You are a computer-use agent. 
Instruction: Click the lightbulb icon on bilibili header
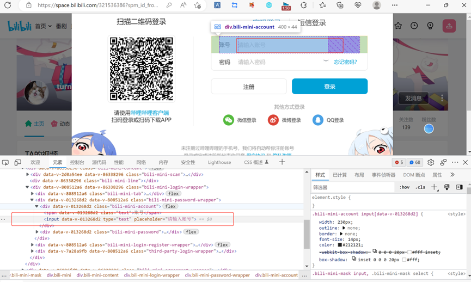coord(430,26)
